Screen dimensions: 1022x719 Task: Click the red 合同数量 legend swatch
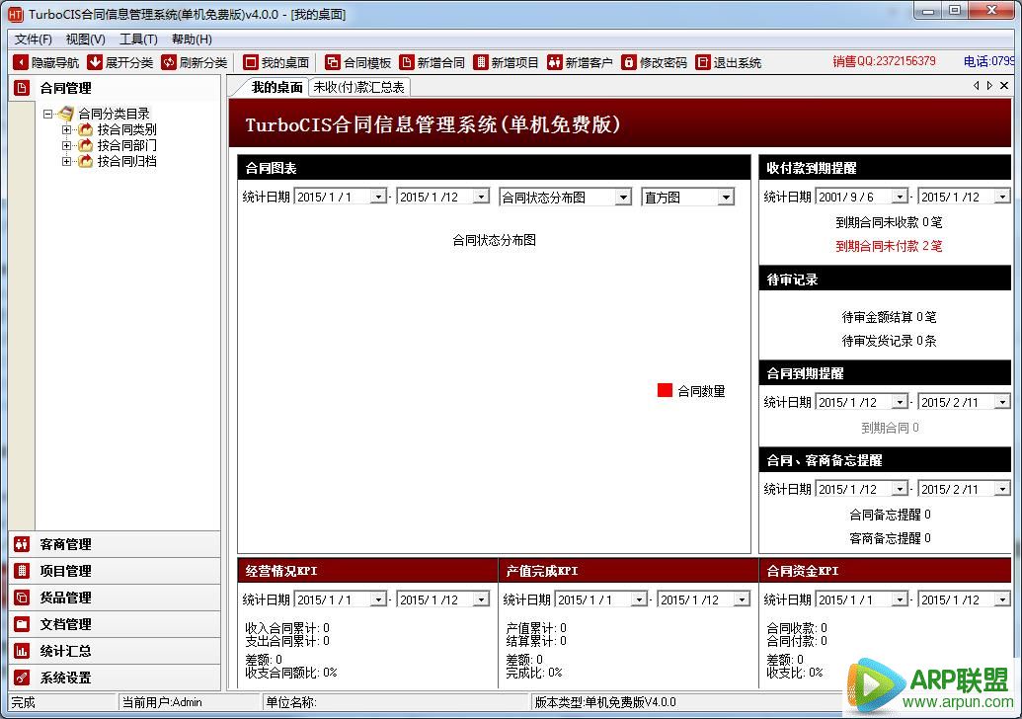665,390
